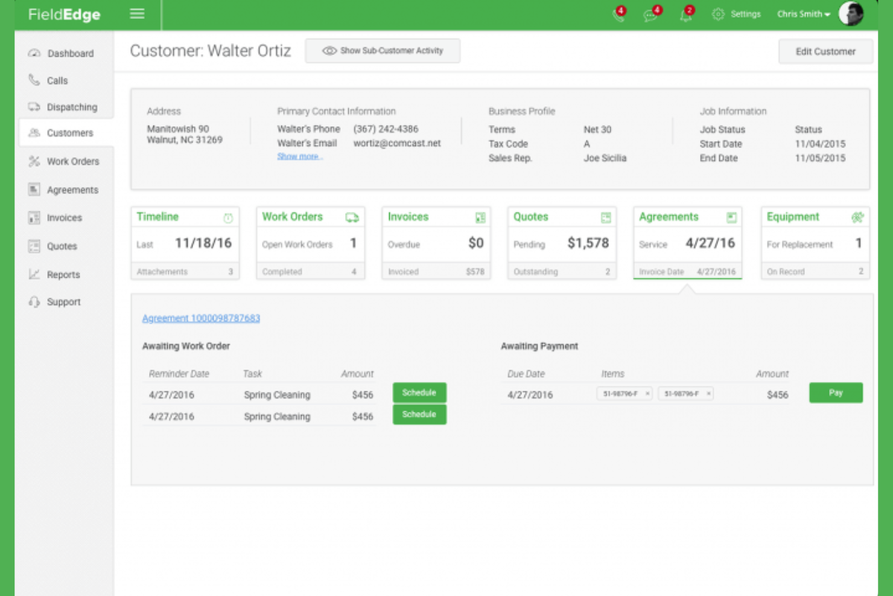Click the Agreements card icon
The height and width of the screenshot is (596, 893).
731,217
